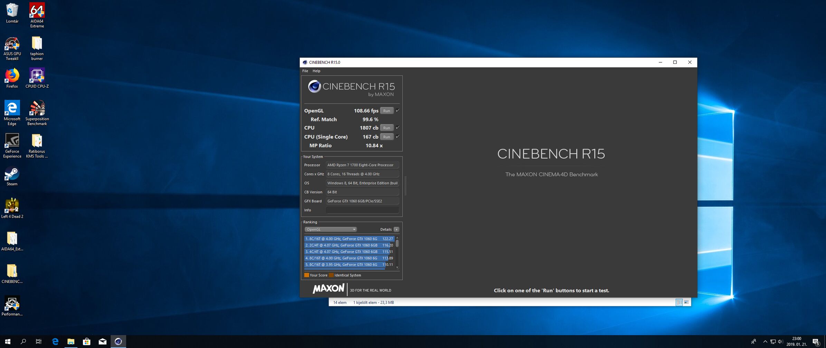The height and width of the screenshot is (348, 826).
Task: Launch AIDA64 Extreme desktop shortcut
Action: (x=37, y=16)
